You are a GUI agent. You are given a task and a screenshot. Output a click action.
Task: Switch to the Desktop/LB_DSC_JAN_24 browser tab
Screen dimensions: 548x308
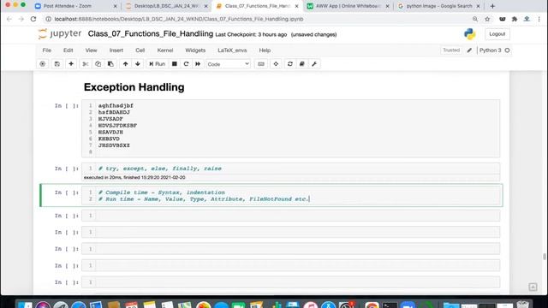click(x=167, y=6)
